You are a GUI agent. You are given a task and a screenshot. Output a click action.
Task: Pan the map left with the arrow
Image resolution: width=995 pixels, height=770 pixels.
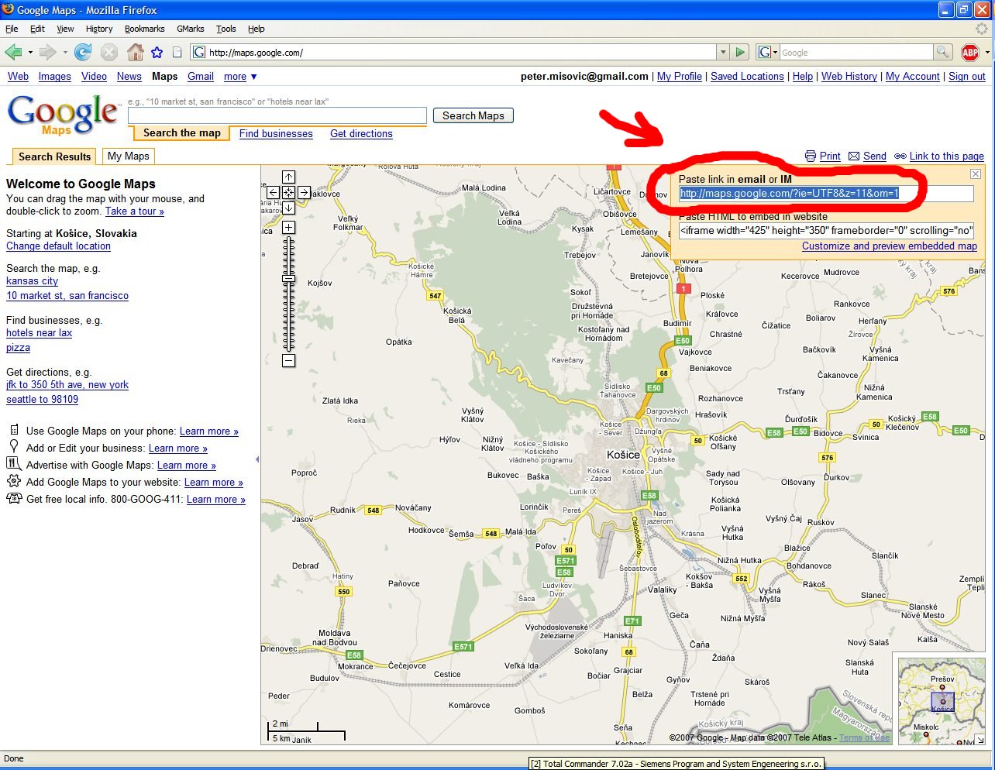tap(274, 192)
